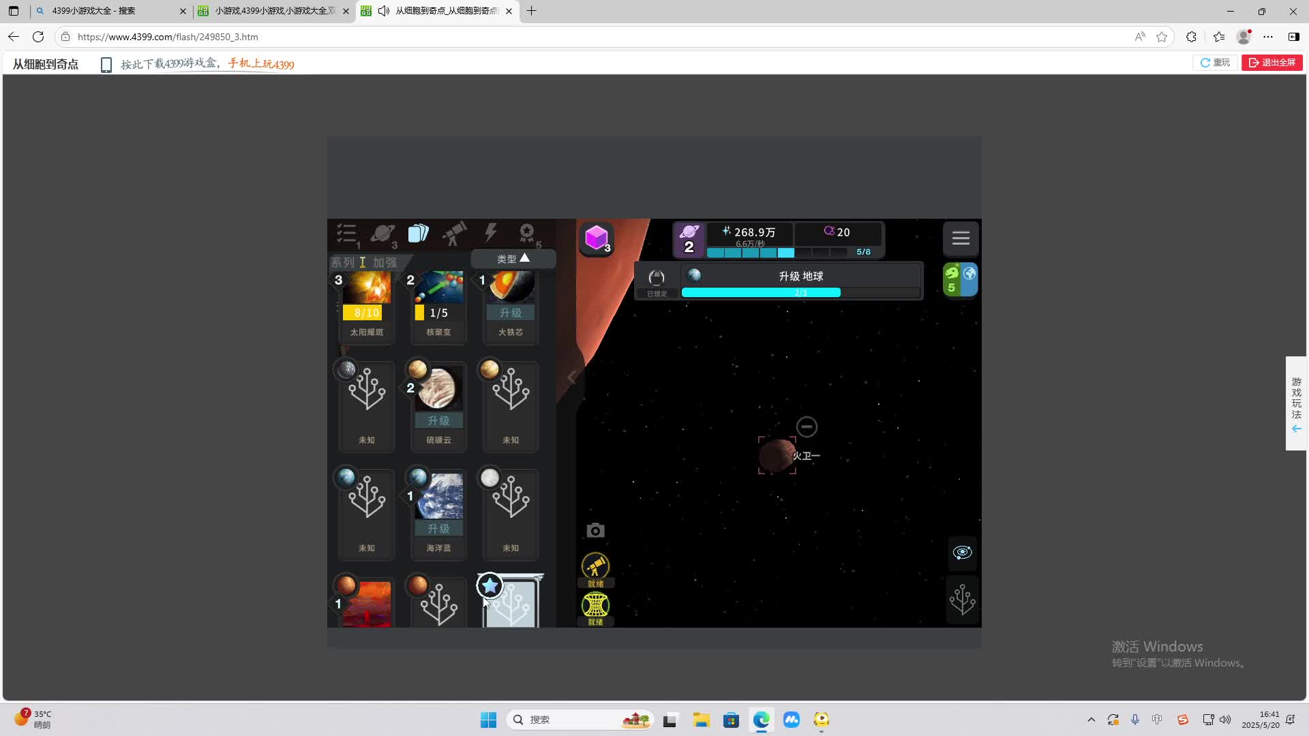
Task: Open the hamburger game menu
Action: 961,239
